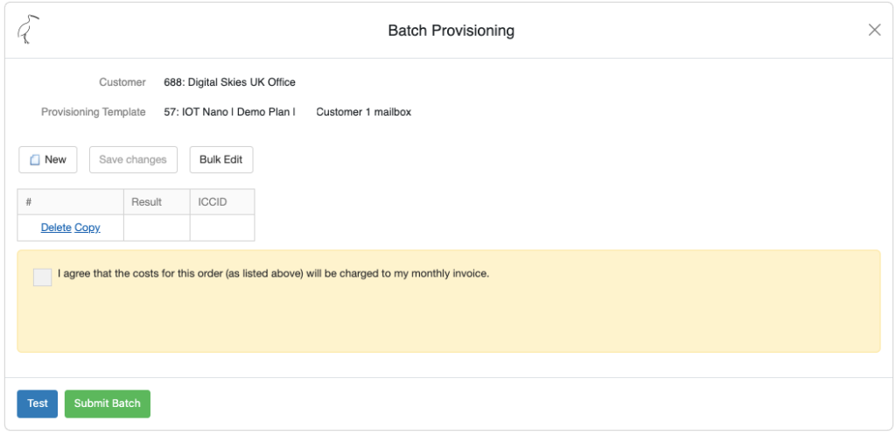Click the invoice agreement statement text

click(273, 273)
